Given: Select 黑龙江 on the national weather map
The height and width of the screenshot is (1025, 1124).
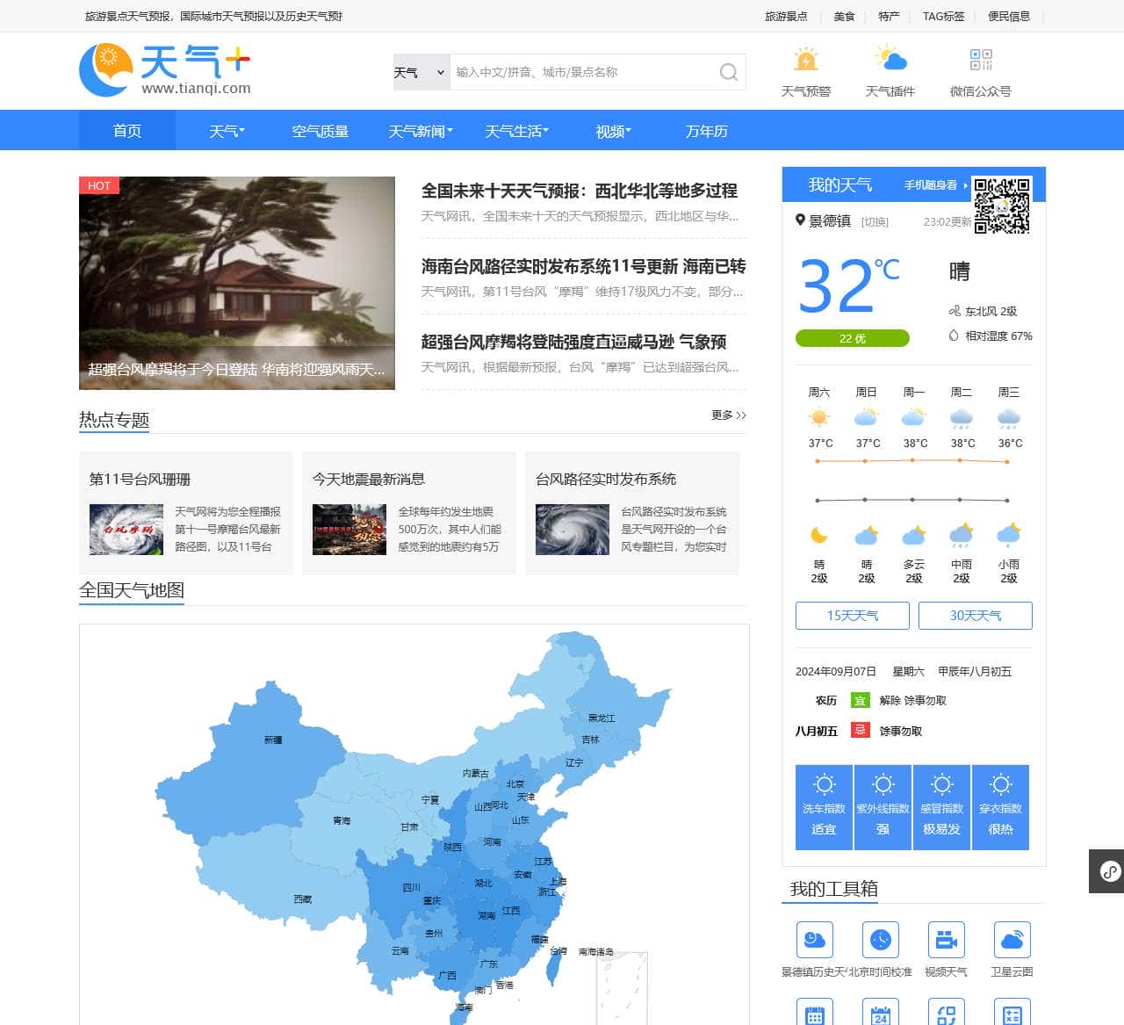Looking at the screenshot, I should tap(602, 718).
